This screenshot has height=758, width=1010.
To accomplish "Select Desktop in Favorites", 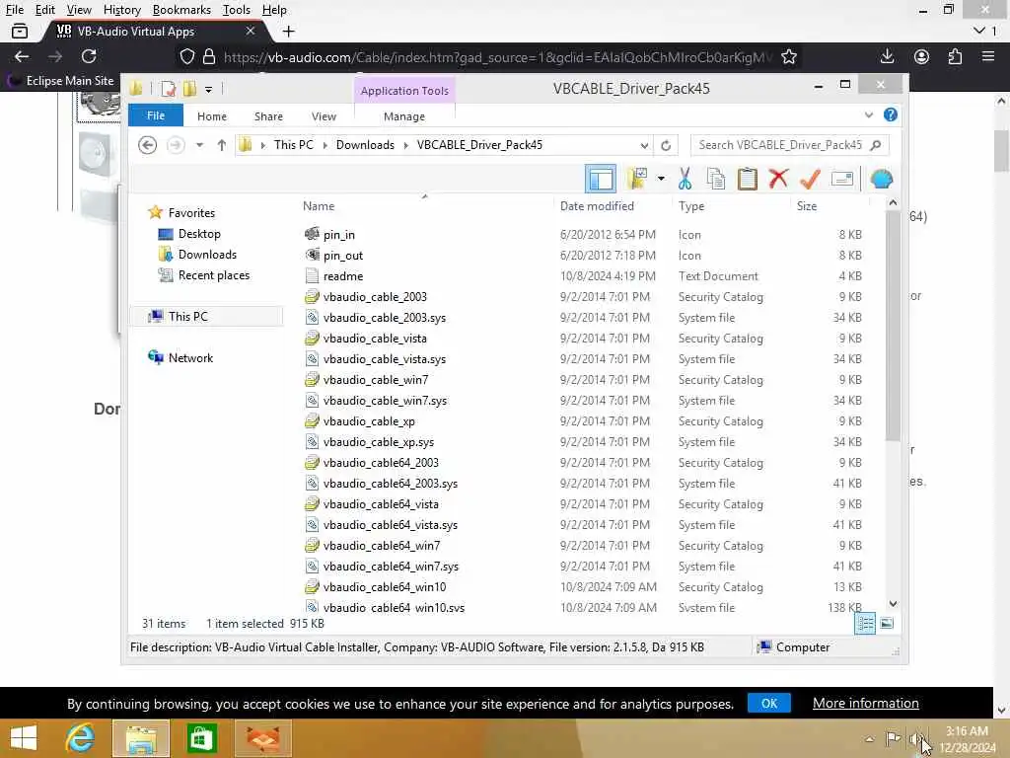I will click(199, 233).
